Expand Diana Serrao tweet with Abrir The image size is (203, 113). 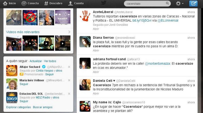pyautogui.click(x=96, y=50)
